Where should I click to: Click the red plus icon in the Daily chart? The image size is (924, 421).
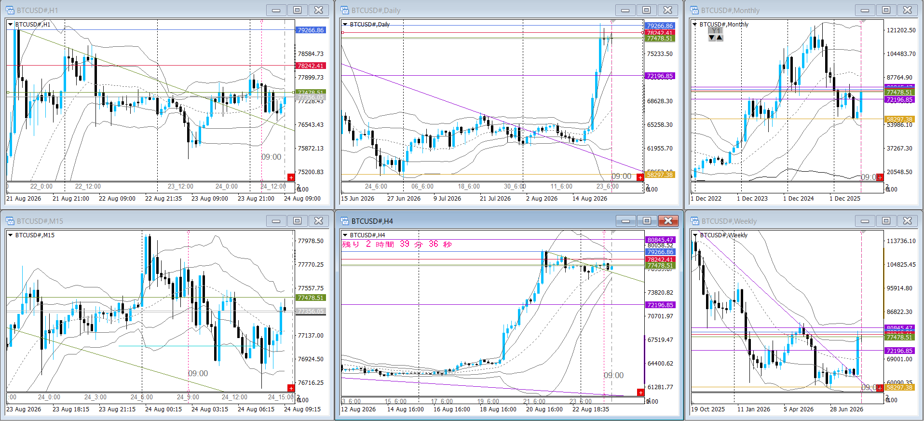click(640, 177)
